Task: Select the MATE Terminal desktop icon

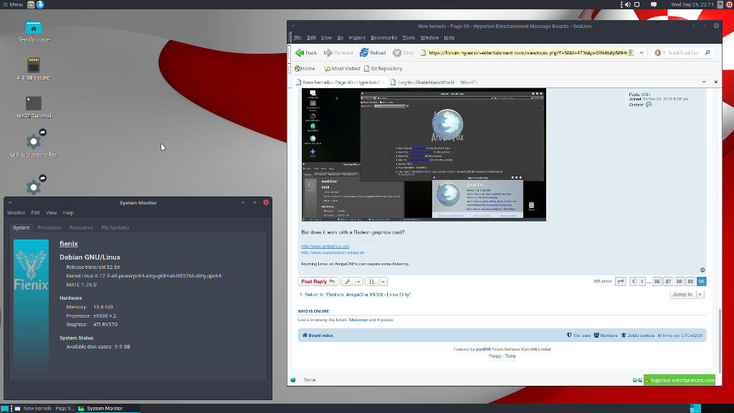Action: click(34, 107)
